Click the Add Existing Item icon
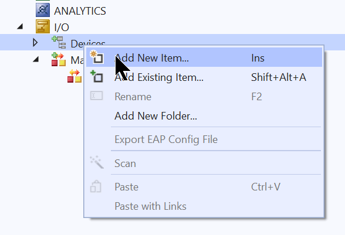The image size is (345, 235). (x=97, y=76)
